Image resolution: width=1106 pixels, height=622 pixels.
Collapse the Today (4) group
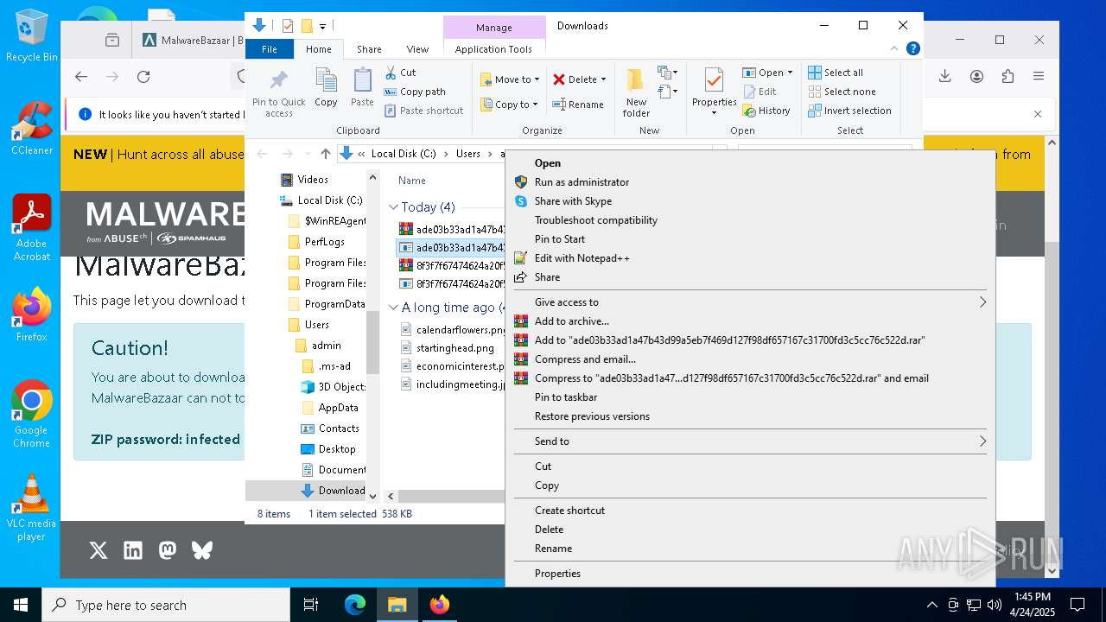point(394,207)
